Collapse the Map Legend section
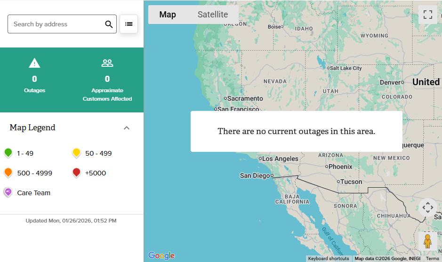442x262 pixels. 127,128
